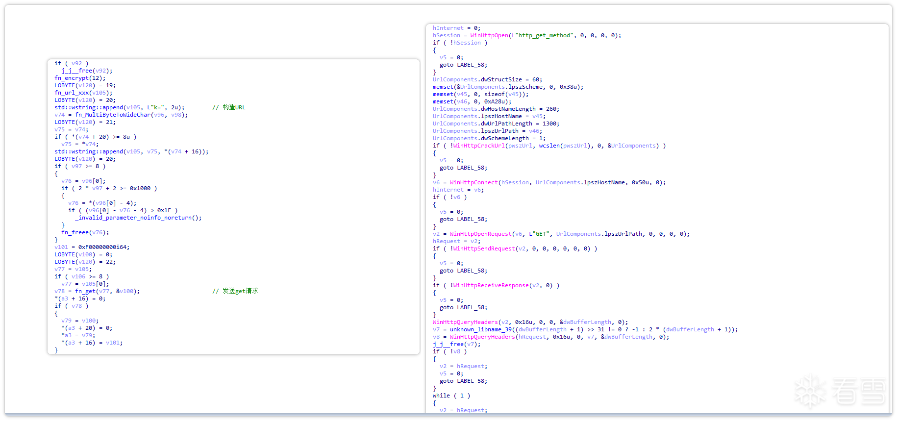Click the append(v105, v75, *(v74 + 16)) line
The height and width of the screenshot is (421, 897).
(131, 151)
